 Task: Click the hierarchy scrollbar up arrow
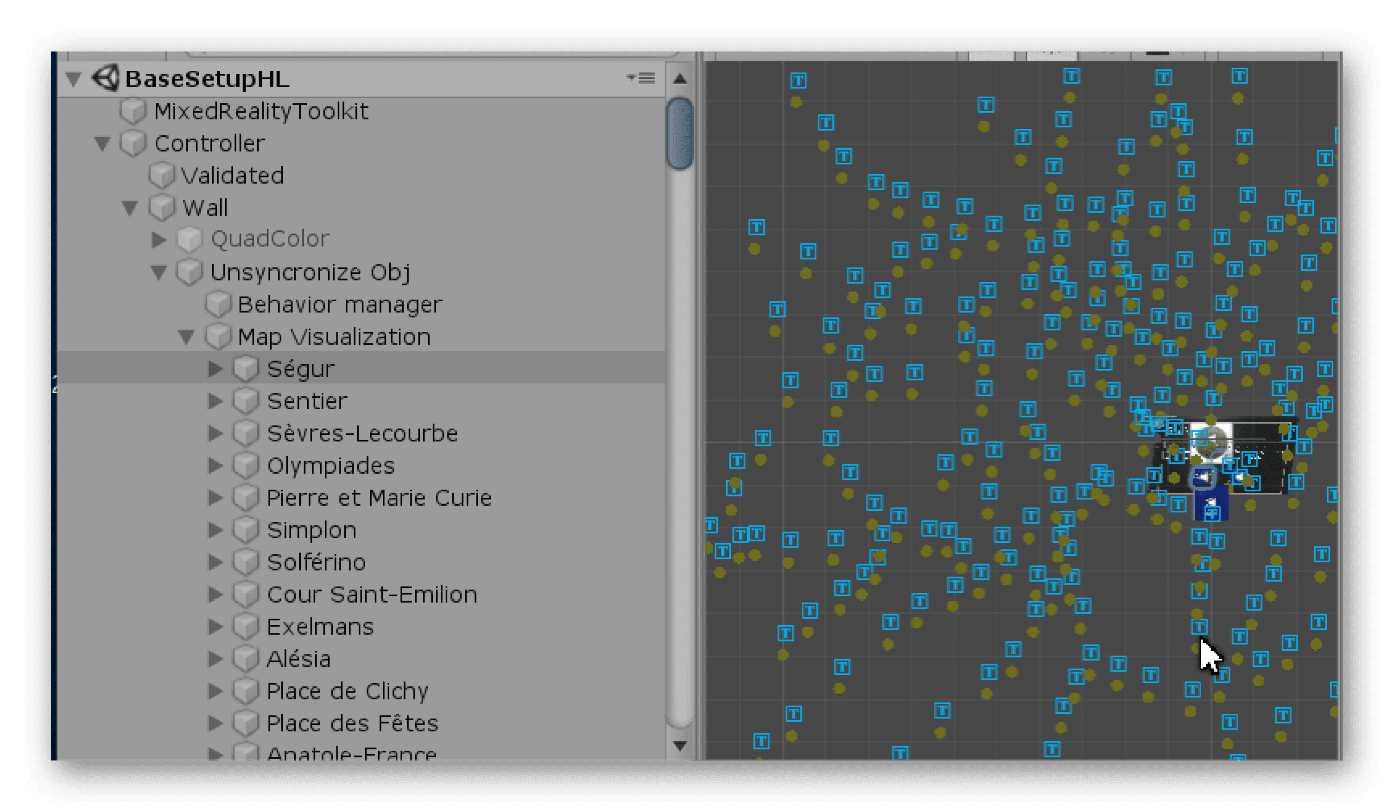680,79
